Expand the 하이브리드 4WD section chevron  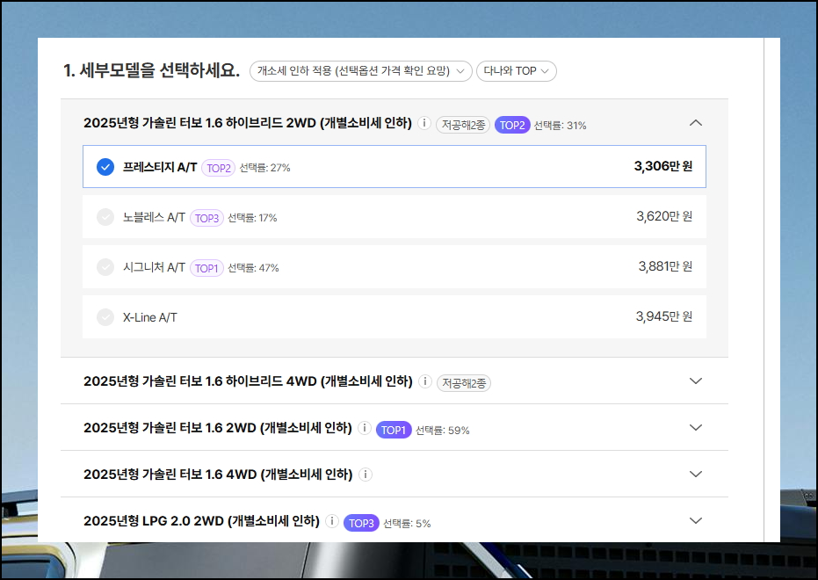coord(696,381)
